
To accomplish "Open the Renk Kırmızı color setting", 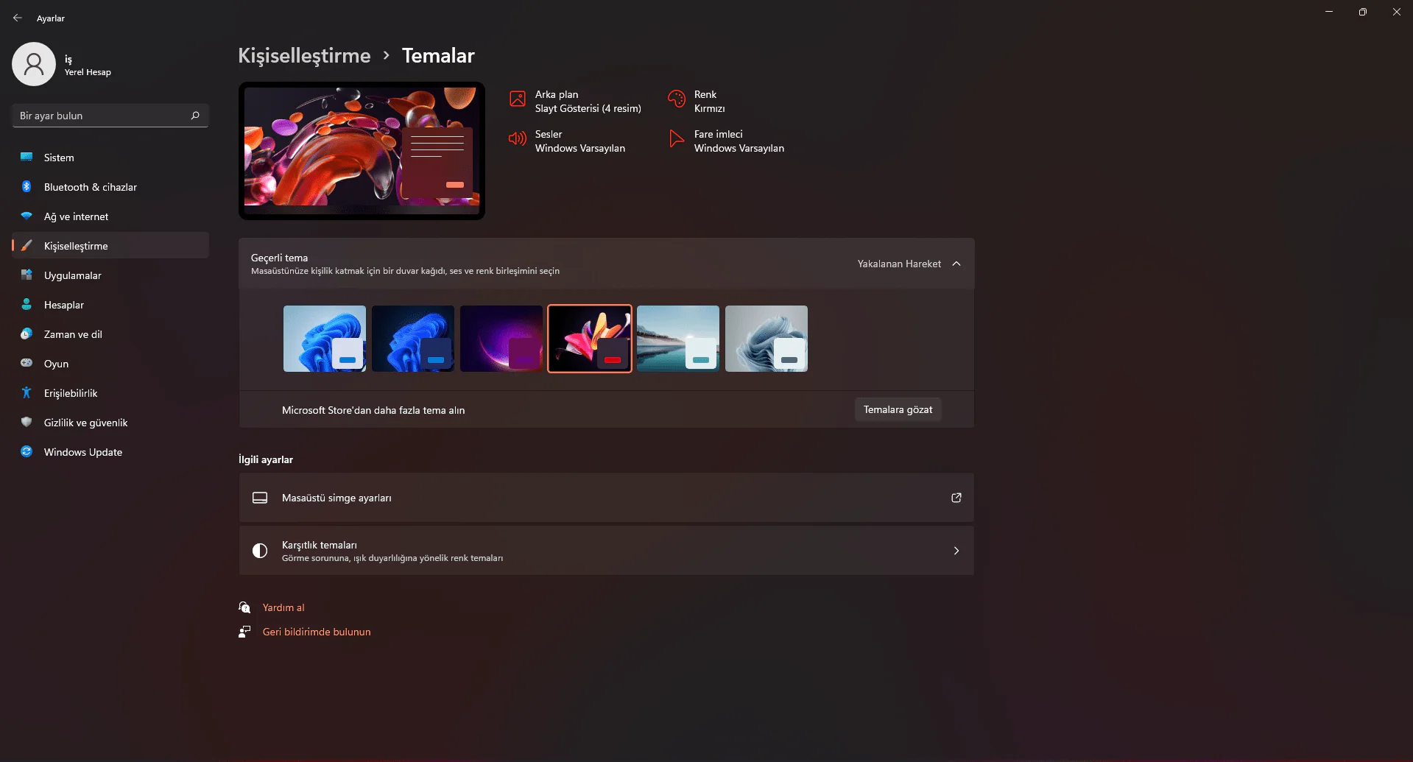I will point(706,101).
